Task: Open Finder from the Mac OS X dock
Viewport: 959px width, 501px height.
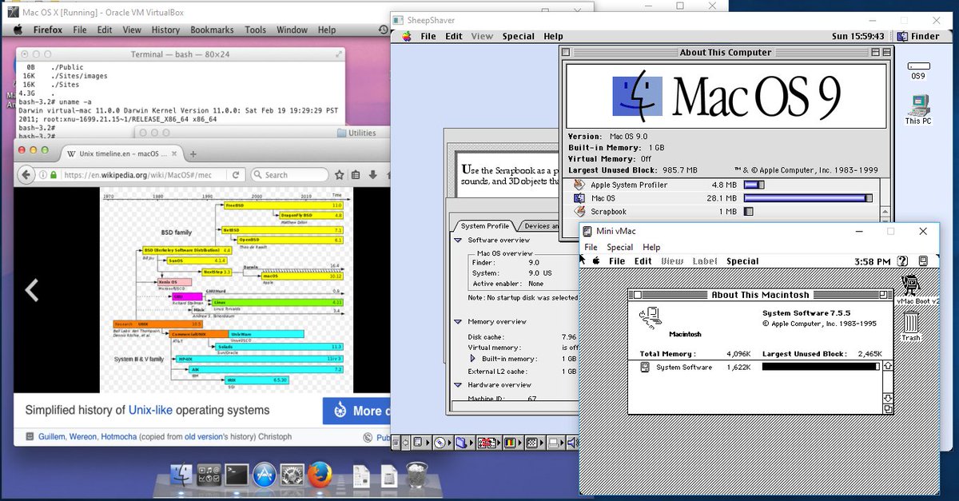Action: [x=182, y=476]
